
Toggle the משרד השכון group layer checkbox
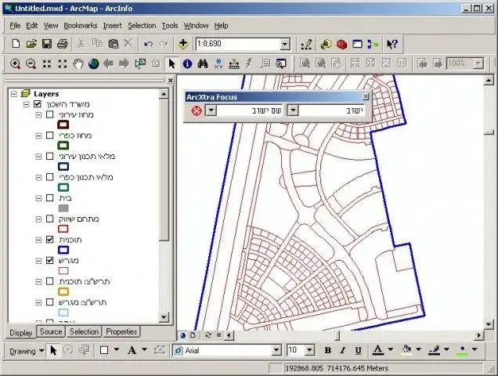[x=38, y=104]
